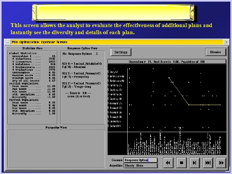
Task: Click the Genome Response Option field
Action: click(140, 160)
